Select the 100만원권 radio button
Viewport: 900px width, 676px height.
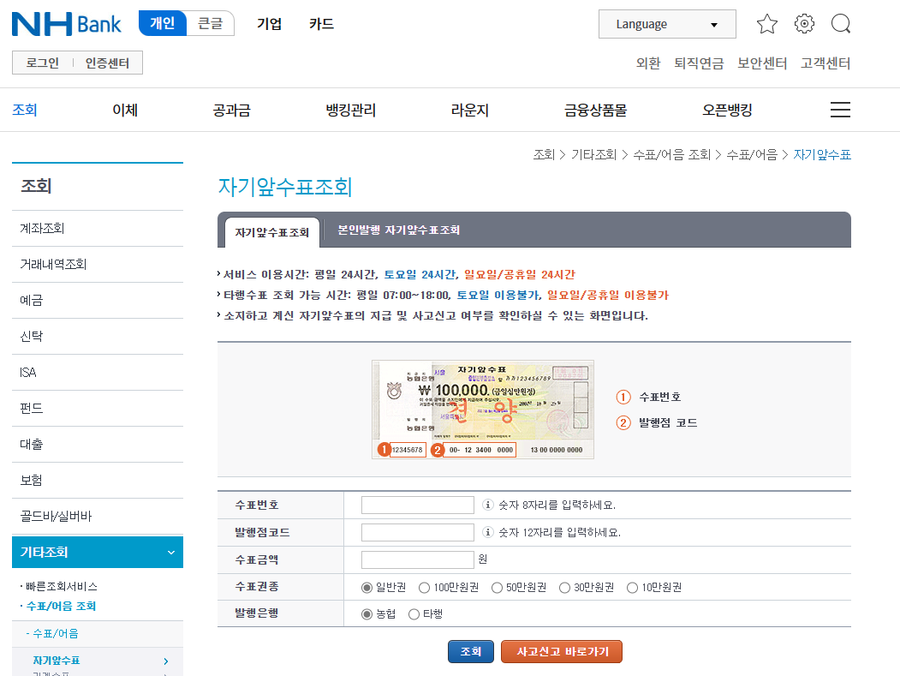click(x=424, y=587)
